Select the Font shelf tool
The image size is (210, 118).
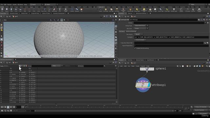click(x=60, y=10)
